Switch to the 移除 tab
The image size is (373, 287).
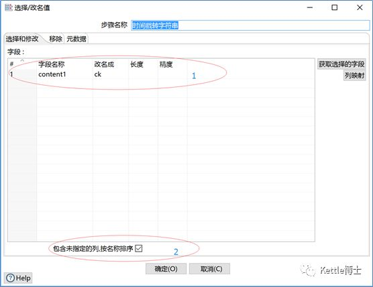click(x=56, y=39)
